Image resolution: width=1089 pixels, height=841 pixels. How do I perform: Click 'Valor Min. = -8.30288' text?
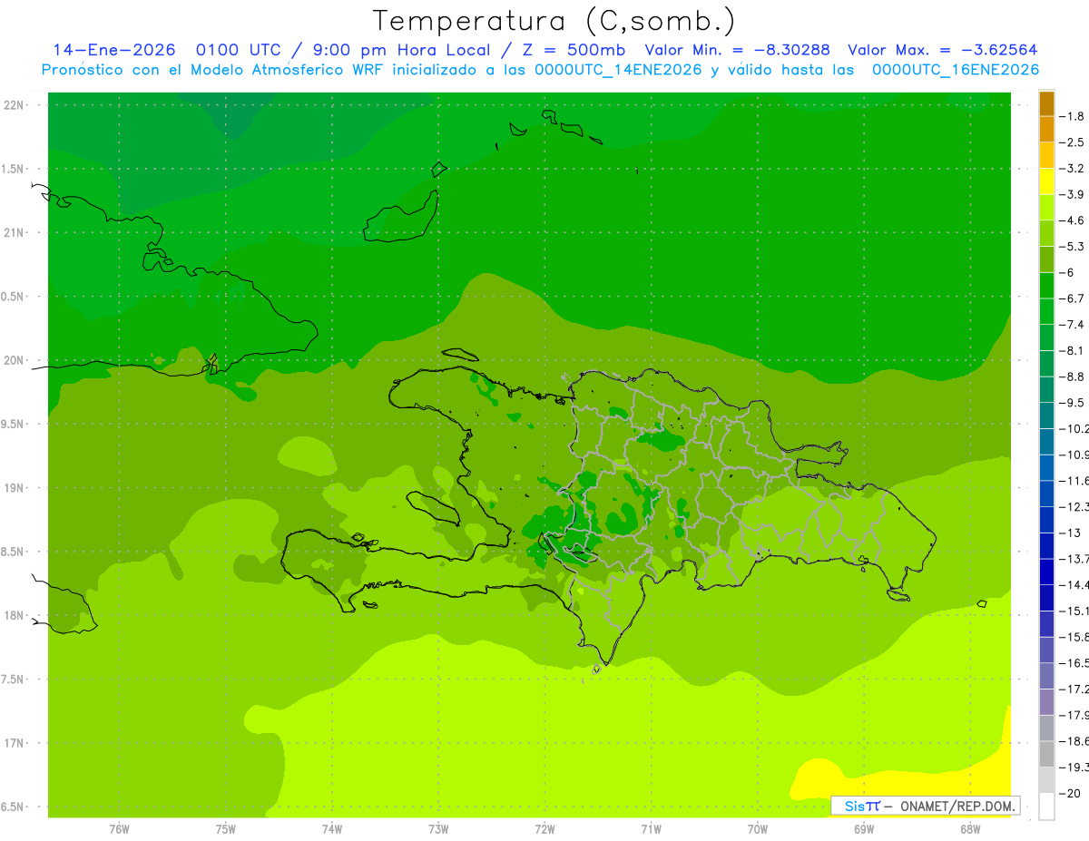click(737, 50)
